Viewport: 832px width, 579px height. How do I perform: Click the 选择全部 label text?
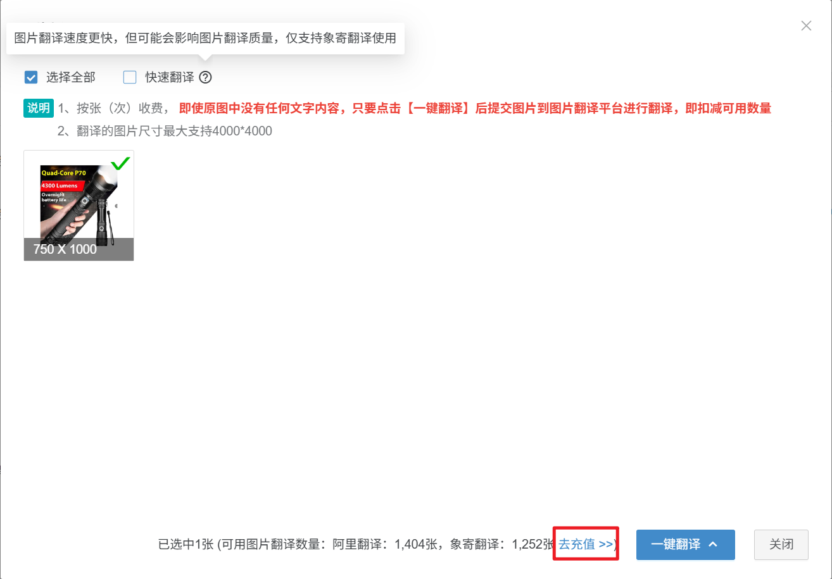click(x=71, y=78)
